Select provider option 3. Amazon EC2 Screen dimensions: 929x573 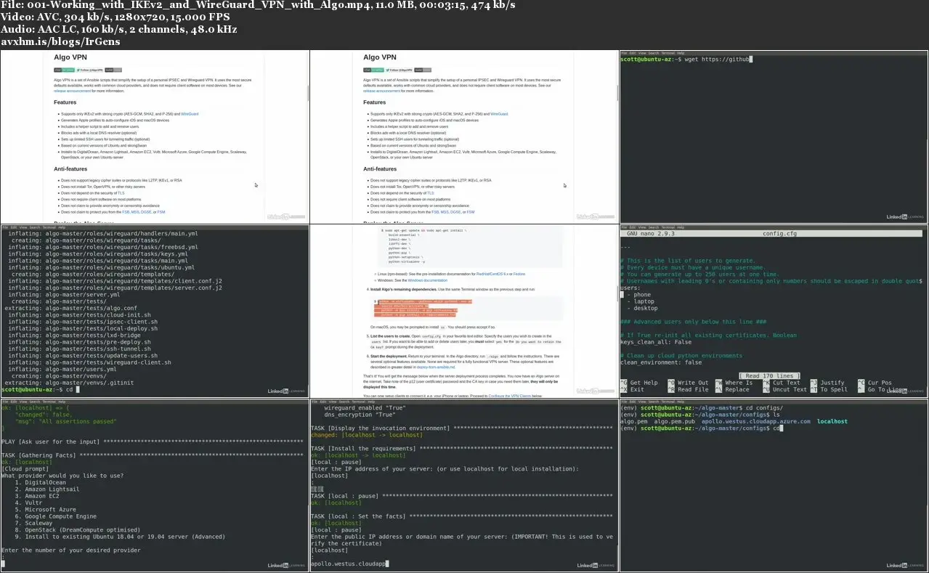click(38, 496)
